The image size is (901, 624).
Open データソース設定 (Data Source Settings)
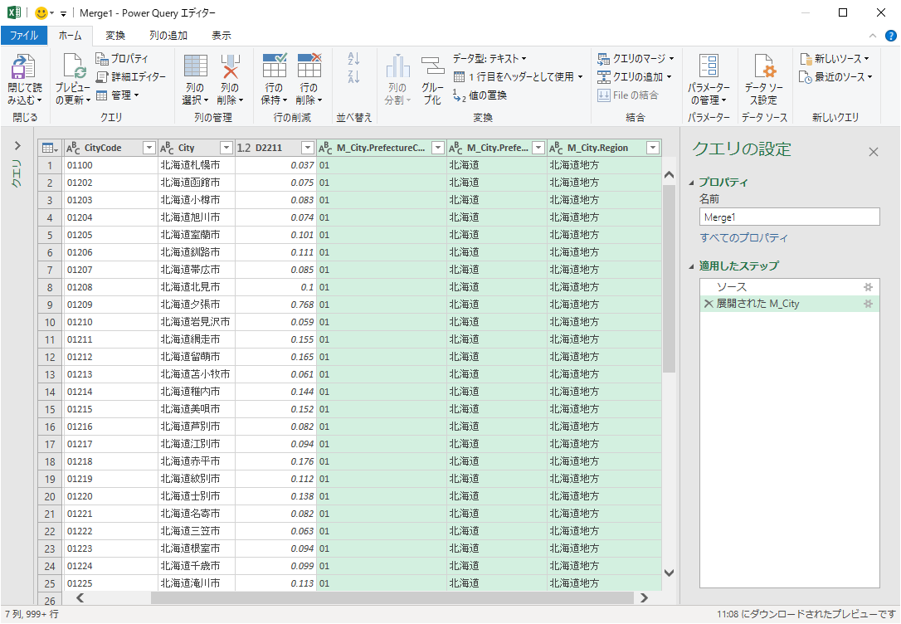pos(765,68)
